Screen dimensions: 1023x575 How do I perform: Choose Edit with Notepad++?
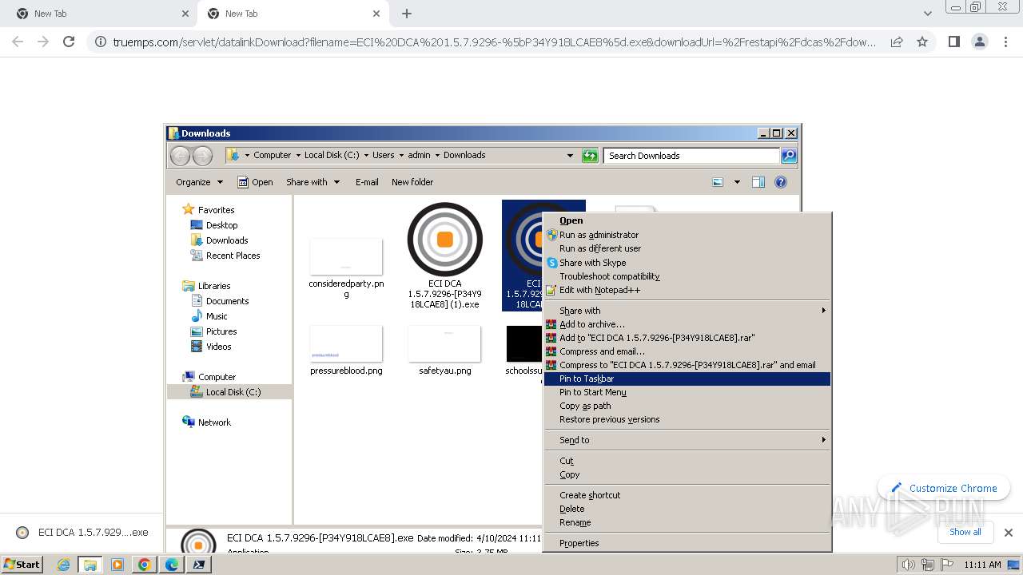tap(687, 290)
